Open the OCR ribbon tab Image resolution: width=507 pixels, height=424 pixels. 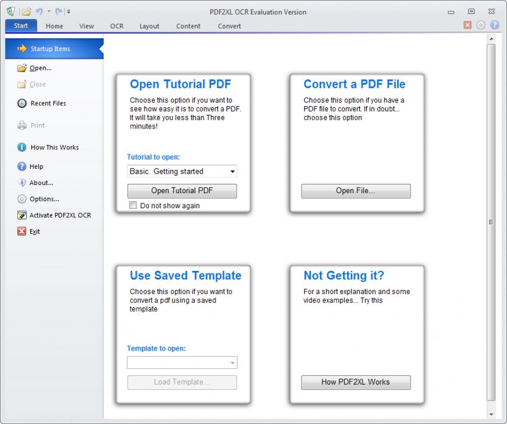117,26
